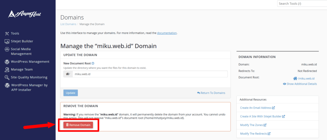Click 'UPDATE THE DOMAIN' heading
This screenshot has height=140, width=327.
[80, 55]
